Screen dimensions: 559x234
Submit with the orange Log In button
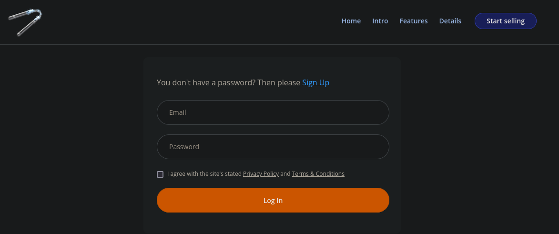click(273, 200)
